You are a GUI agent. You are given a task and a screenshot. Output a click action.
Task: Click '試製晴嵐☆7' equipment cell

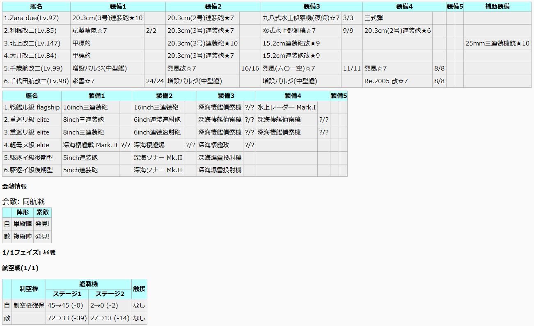[x=107, y=31]
